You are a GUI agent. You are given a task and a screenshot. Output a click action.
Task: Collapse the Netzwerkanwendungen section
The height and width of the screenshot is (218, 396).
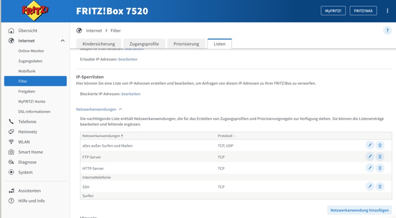pyautogui.click(x=99, y=109)
